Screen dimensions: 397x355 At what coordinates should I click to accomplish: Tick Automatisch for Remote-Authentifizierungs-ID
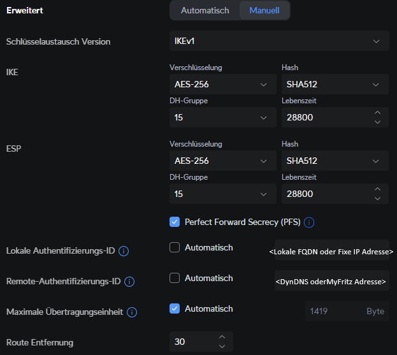[x=175, y=278]
